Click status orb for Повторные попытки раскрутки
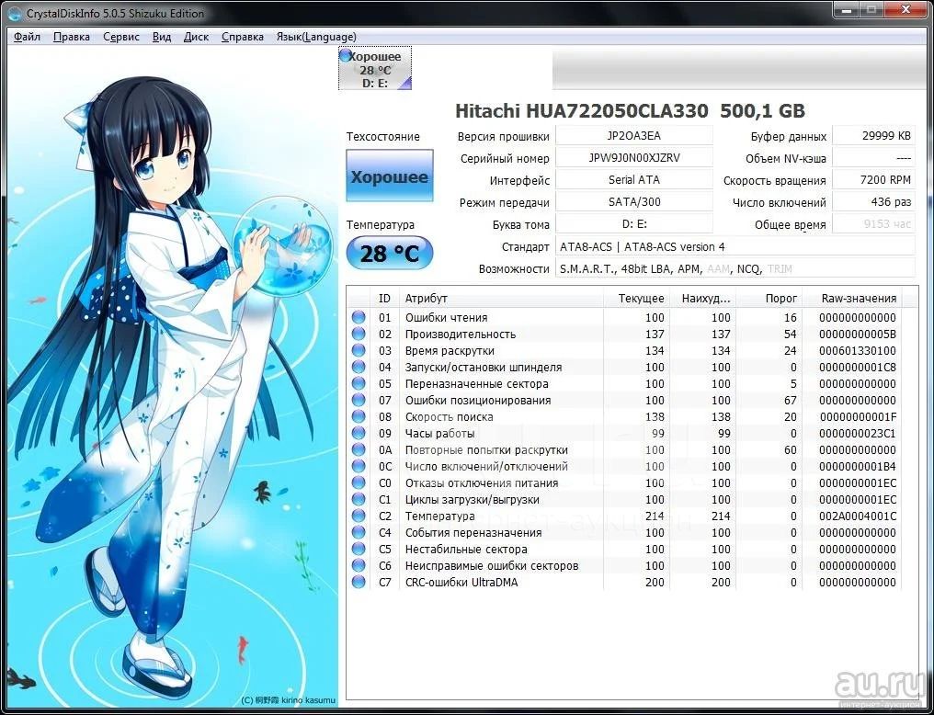Viewport: 934px width, 715px height. [x=359, y=450]
